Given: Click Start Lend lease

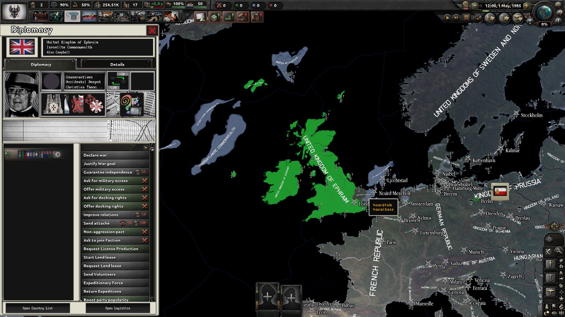Looking at the screenshot, I should tap(115, 257).
